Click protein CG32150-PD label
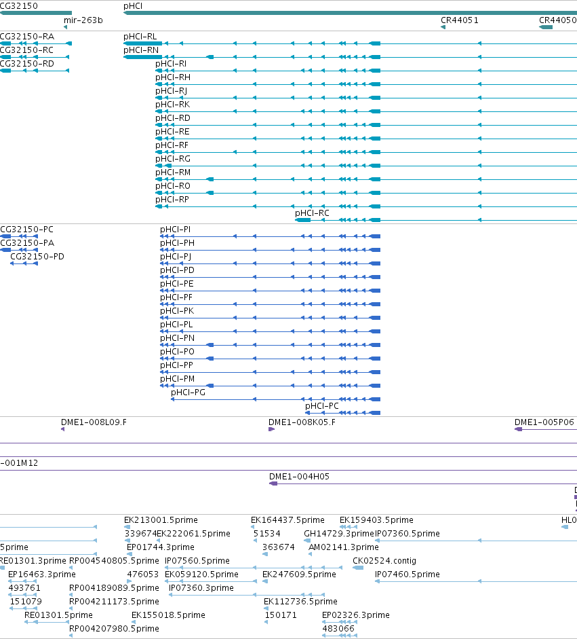The height and width of the screenshot is (639, 577). [x=37, y=256]
